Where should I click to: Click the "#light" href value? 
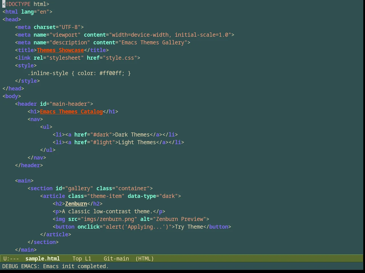103,142
